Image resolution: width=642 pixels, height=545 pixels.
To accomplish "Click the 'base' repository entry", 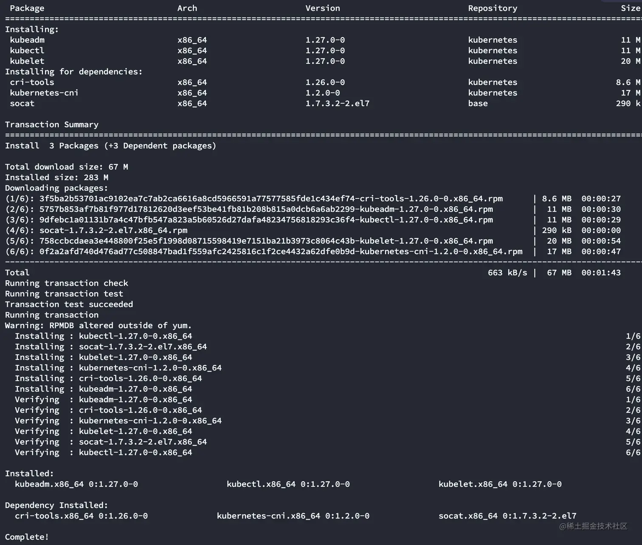I will pos(478,103).
